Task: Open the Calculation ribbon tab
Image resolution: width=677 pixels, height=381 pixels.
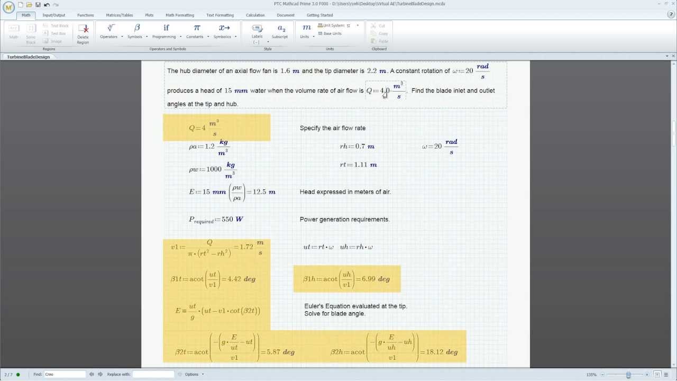Action: click(255, 15)
